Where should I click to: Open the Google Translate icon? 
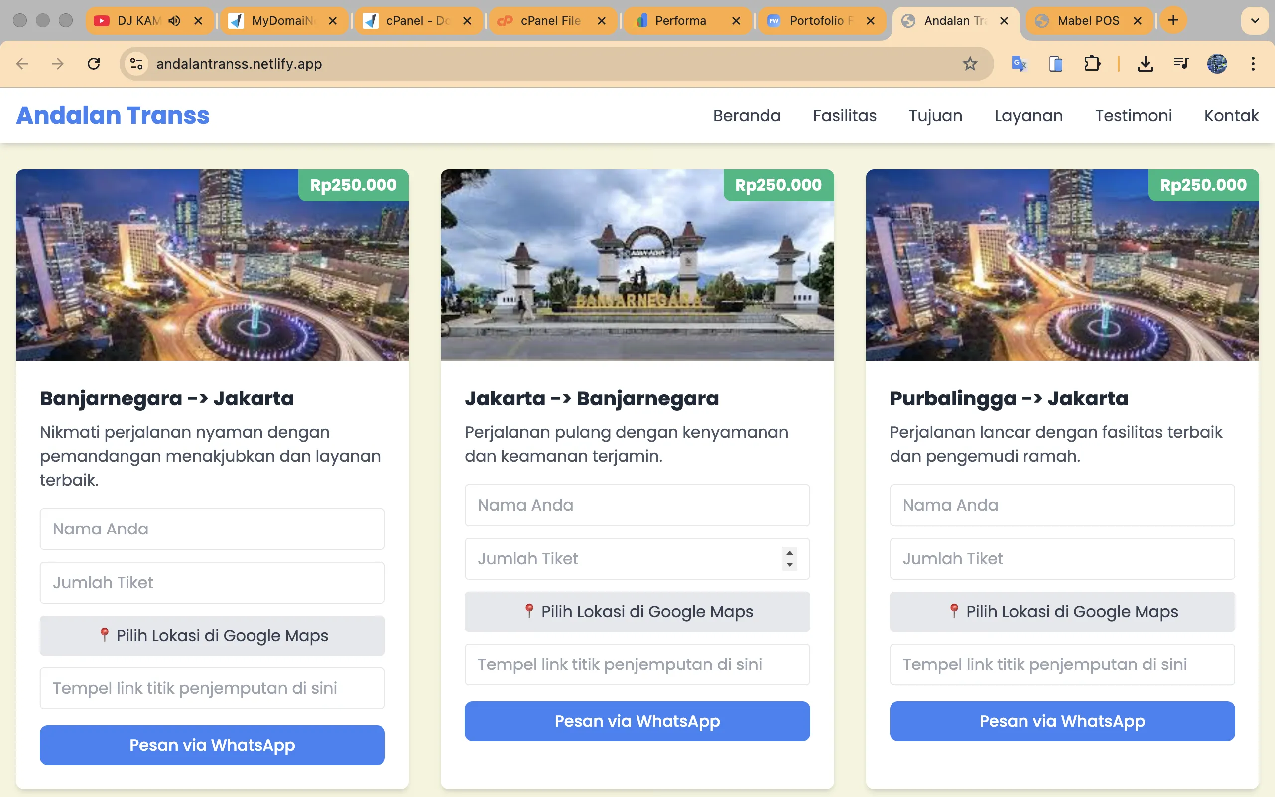pyautogui.click(x=1019, y=64)
